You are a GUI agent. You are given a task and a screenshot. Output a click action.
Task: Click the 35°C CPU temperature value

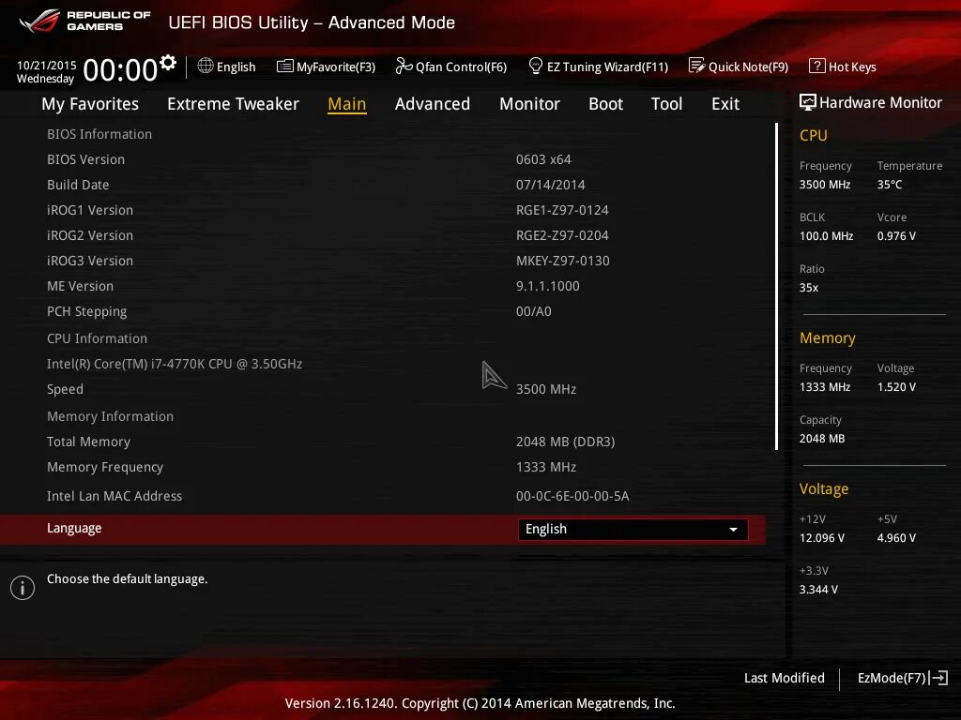[890, 185]
